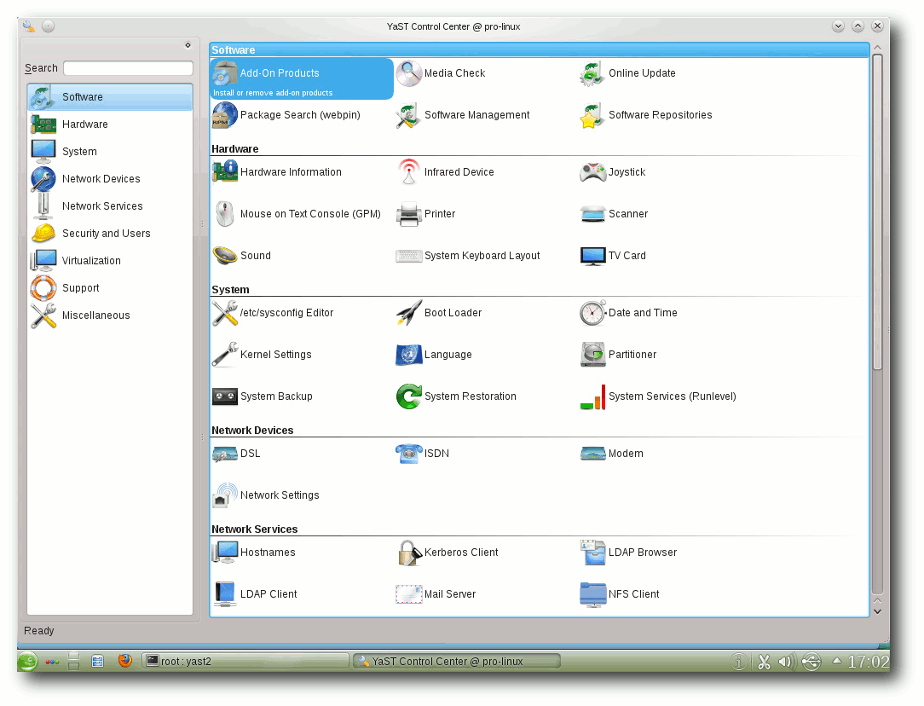Click the Search input field
Viewport: 924px width, 706px height.
coord(128,68)
